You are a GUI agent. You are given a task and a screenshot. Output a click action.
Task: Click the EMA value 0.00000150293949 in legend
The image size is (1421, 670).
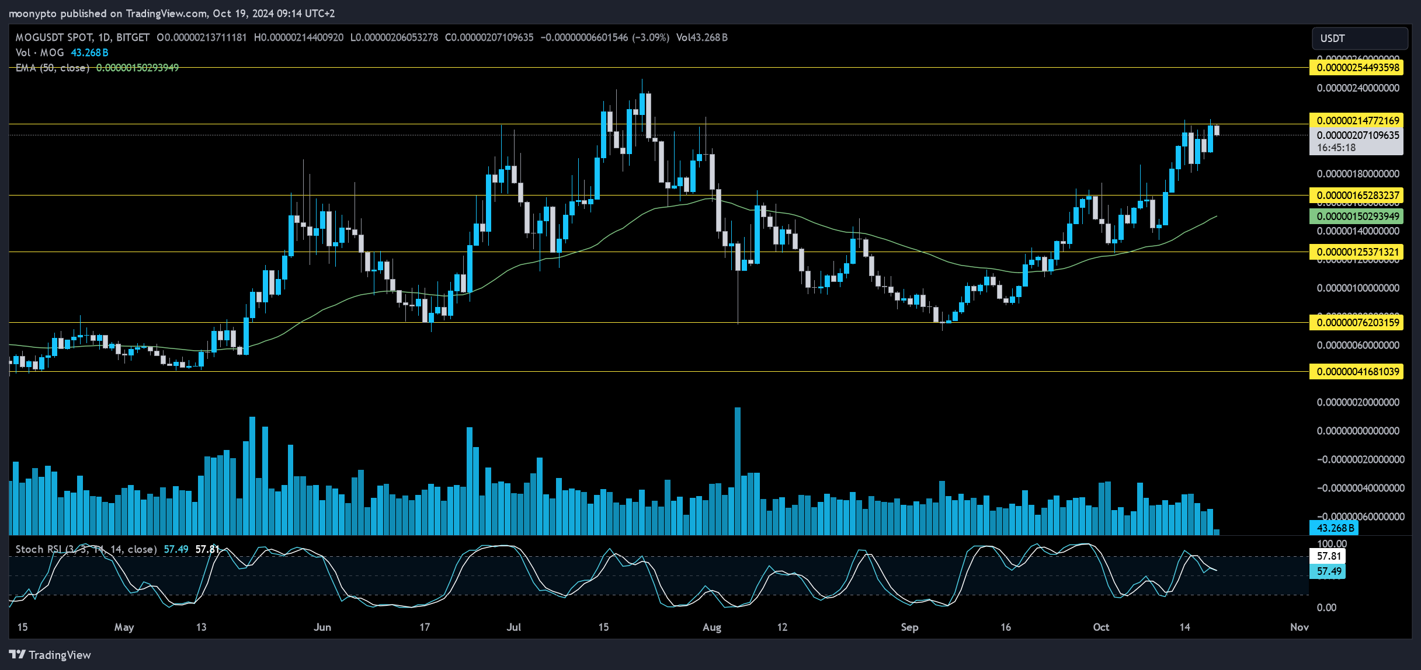(137, 68)
